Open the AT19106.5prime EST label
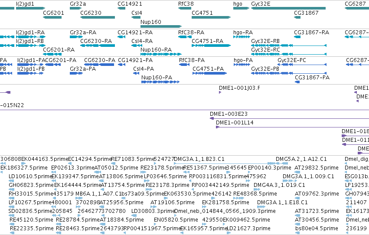 coord(173,202)
